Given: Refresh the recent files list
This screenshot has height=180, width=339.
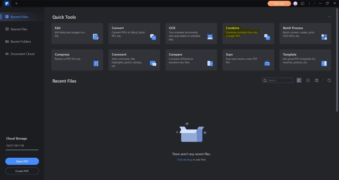Looking at the screenshot, I should click(x=329, y=80).
